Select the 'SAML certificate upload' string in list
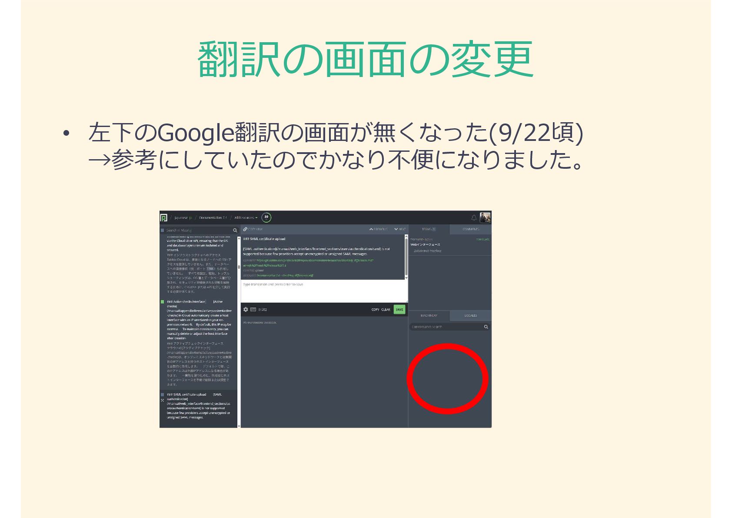Image resolution: width=732 pixels, height=518 pixels. point(199,408)
